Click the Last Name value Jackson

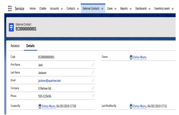(x=42, y=73)
